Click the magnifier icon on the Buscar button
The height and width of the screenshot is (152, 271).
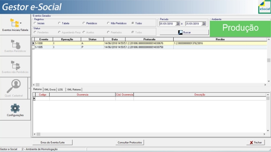(x=180, y=32)
